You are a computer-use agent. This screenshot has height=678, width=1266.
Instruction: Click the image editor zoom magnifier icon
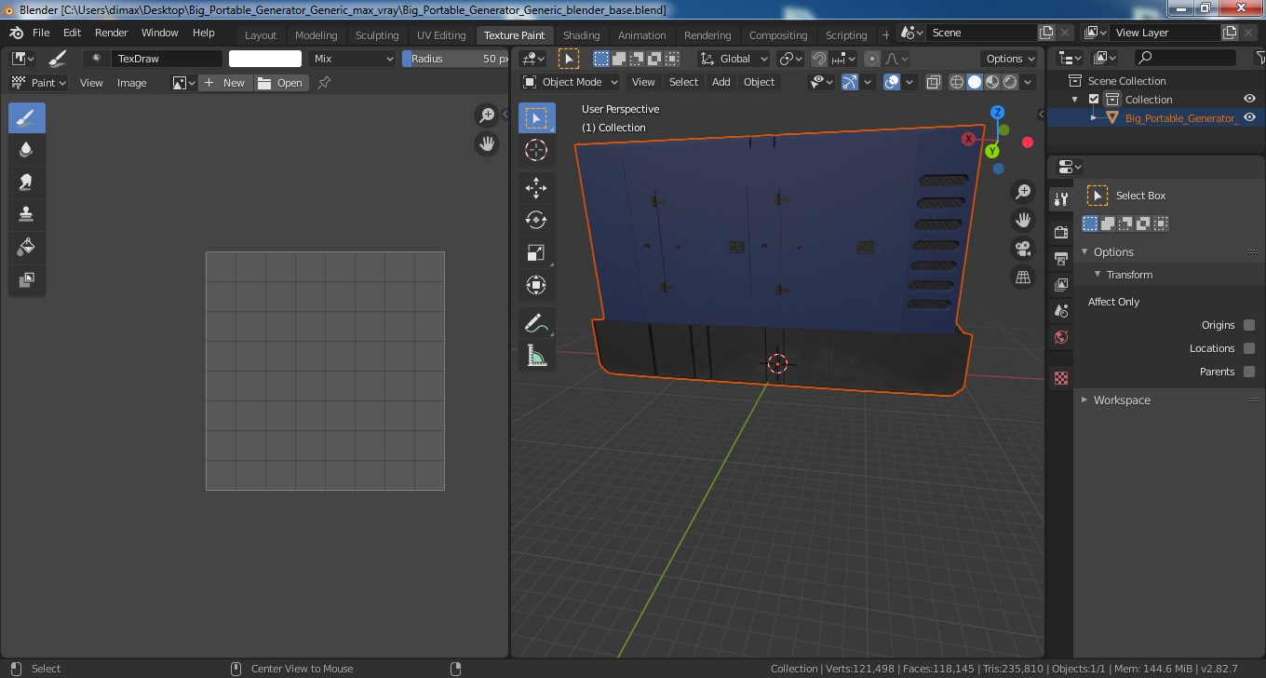click(x=487, y=115)
